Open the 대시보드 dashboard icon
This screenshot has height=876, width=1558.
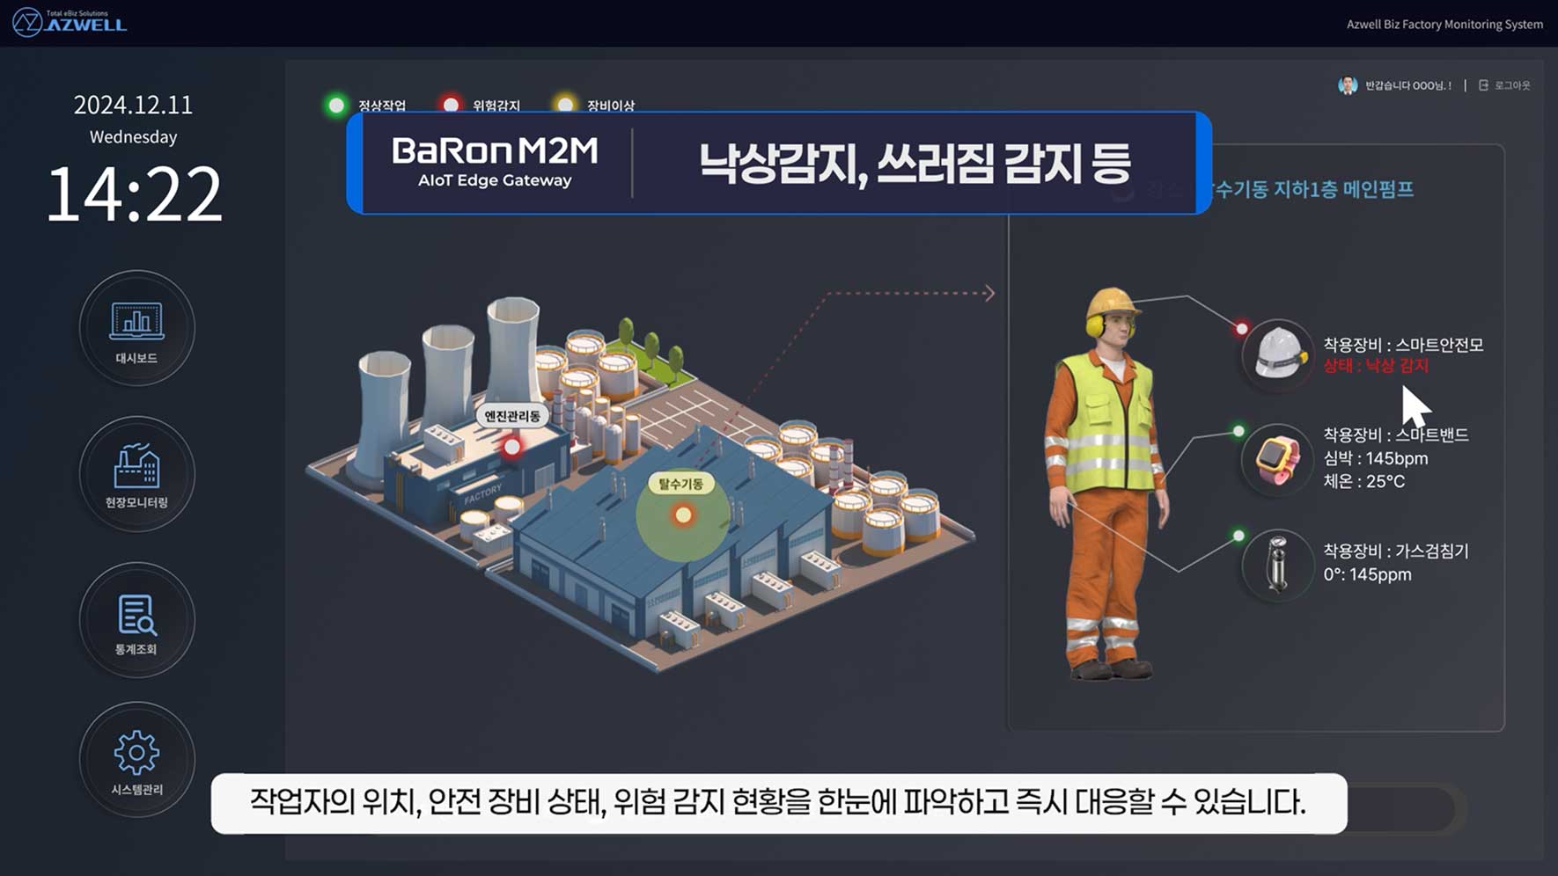[x=136, y=327]
